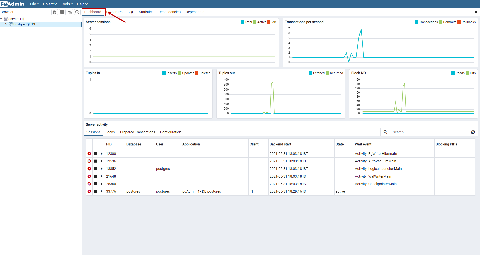The image size is (480, 255).
Task: Expand details arrow for session 28360
Action: pyautogui.click(x=102, y=184)
